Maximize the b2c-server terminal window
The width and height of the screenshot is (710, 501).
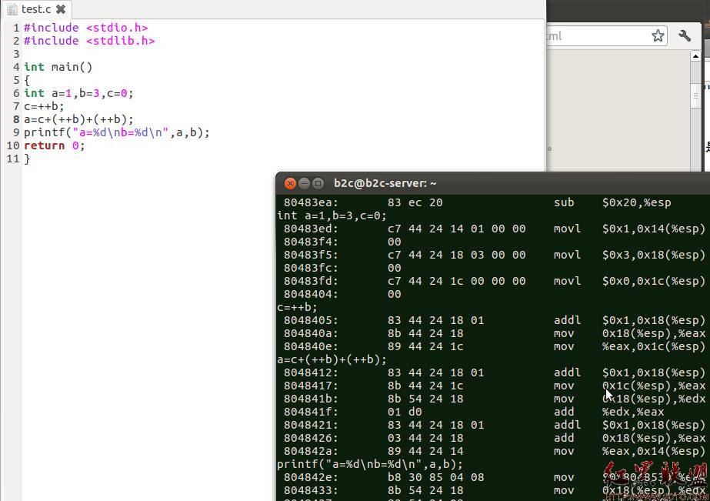tap(318, 183)
